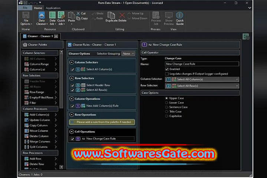Select the Capitalize radio option

pos(167,116)
